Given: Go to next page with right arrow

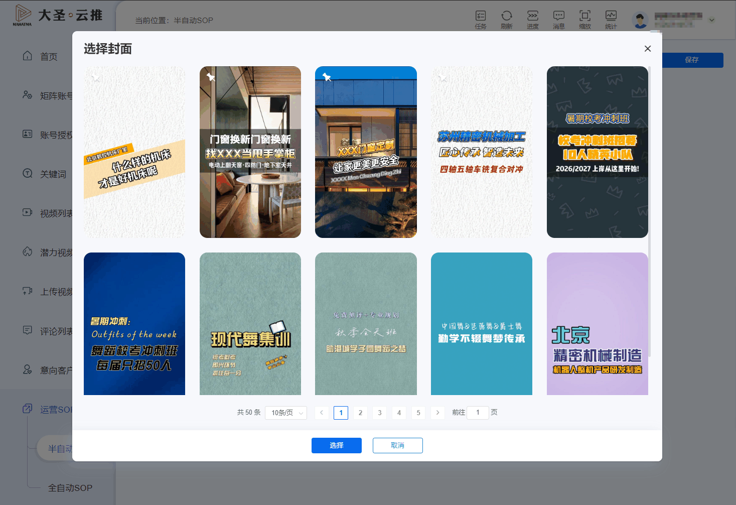Looking at the screenshot, I should click(438, 413).
